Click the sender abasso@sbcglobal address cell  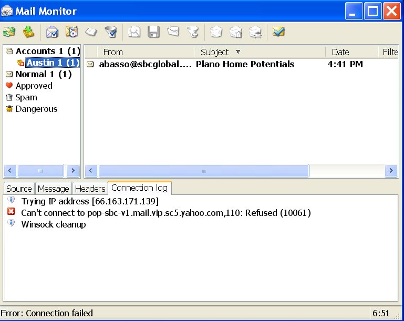[146, 64]
